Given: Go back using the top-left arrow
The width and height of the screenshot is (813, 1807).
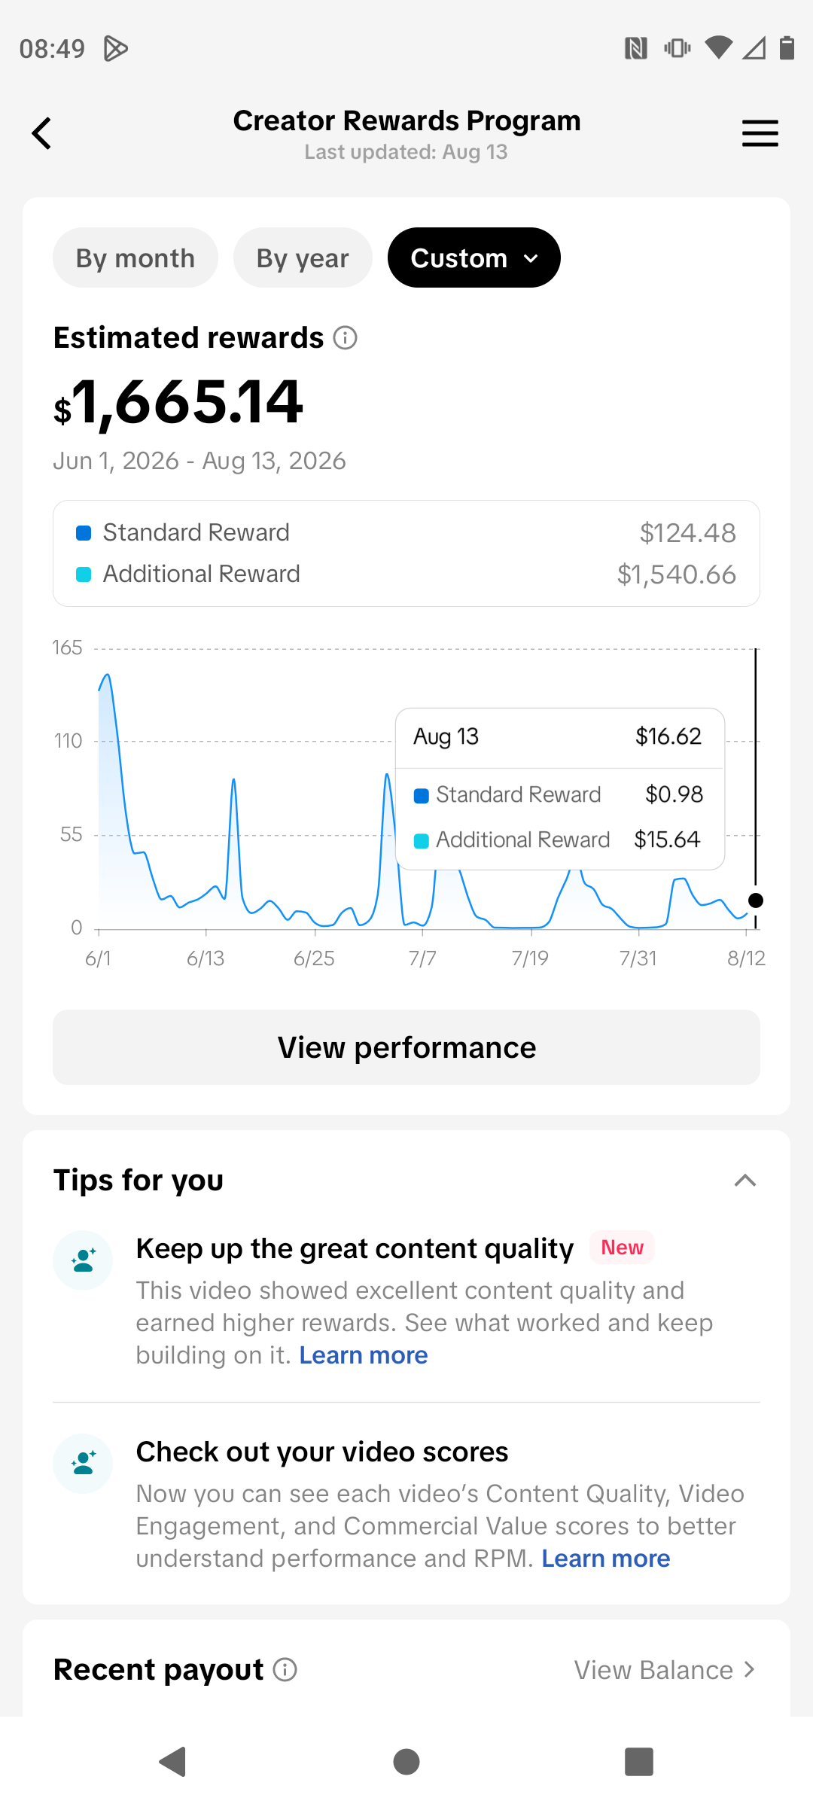Looking at the screenshot, I should coord(41,133).
